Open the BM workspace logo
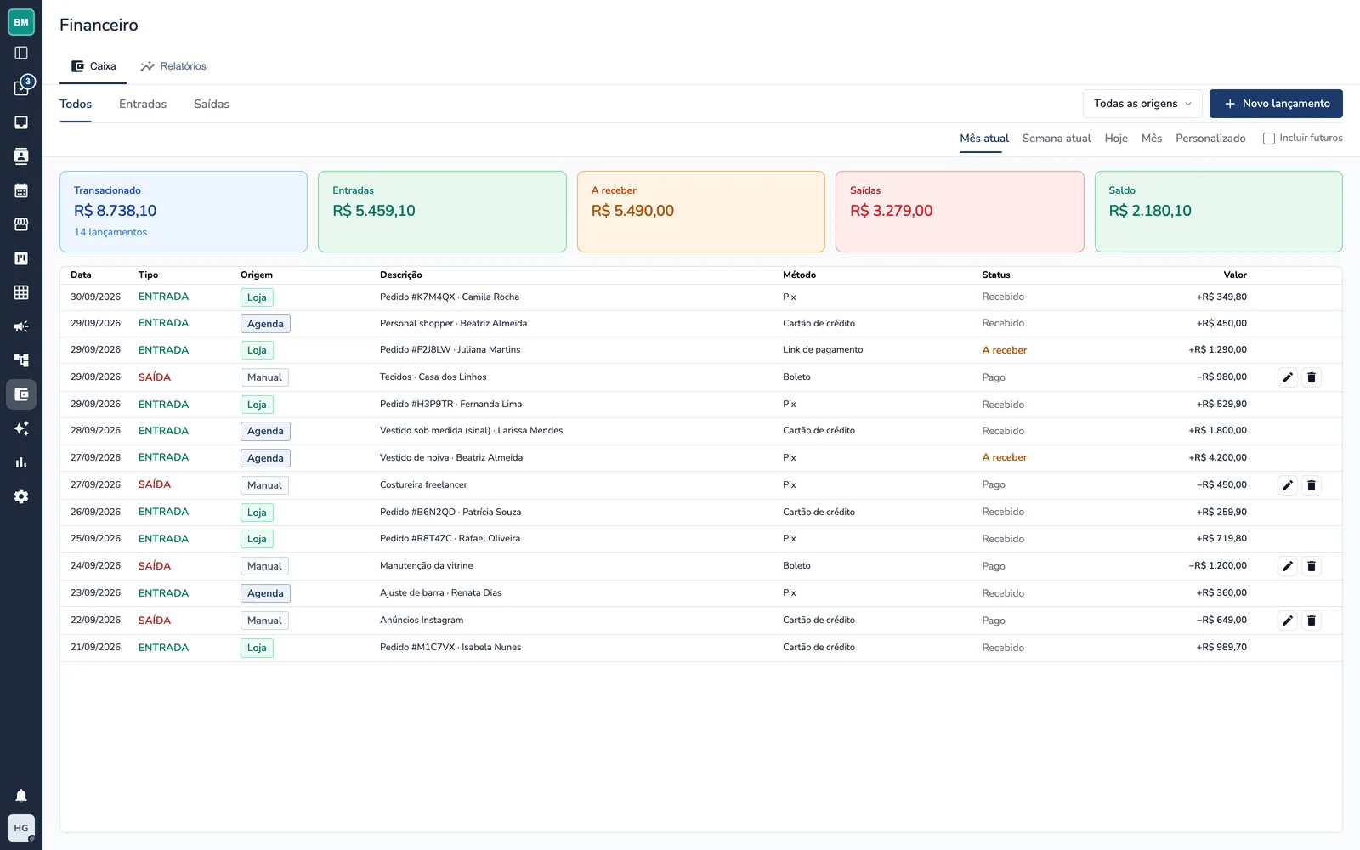This screenshot has width=1360, height=850. 21,22
